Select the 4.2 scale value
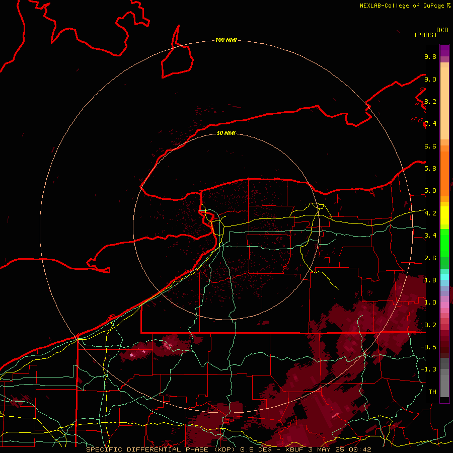453x453 pixels. pyautogui.click(x=430, y=213)
